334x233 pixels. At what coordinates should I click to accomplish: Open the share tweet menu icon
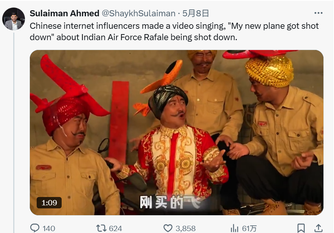point(318,228)
